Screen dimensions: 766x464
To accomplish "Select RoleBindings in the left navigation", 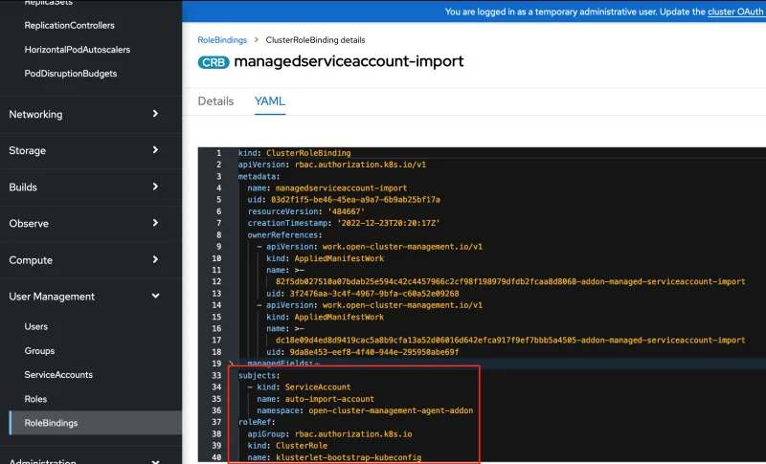I will pyautogui.click(x=52, y=423).
